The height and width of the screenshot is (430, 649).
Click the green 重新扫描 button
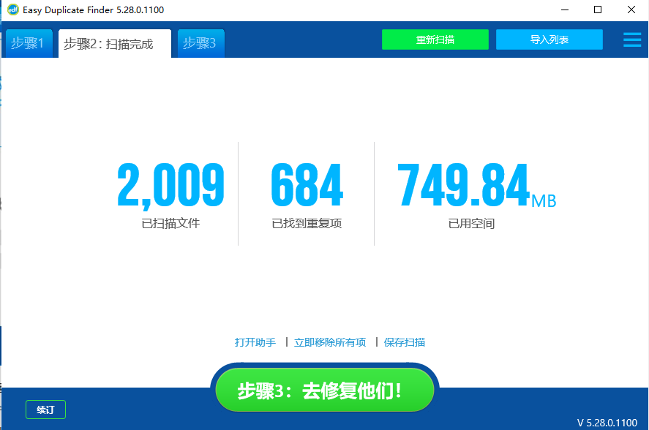435,39
